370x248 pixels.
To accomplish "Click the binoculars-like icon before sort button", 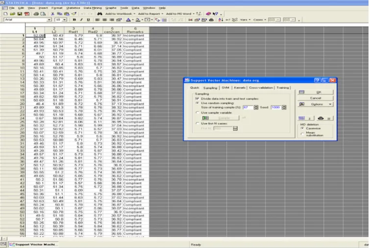I will coord(211,20).
